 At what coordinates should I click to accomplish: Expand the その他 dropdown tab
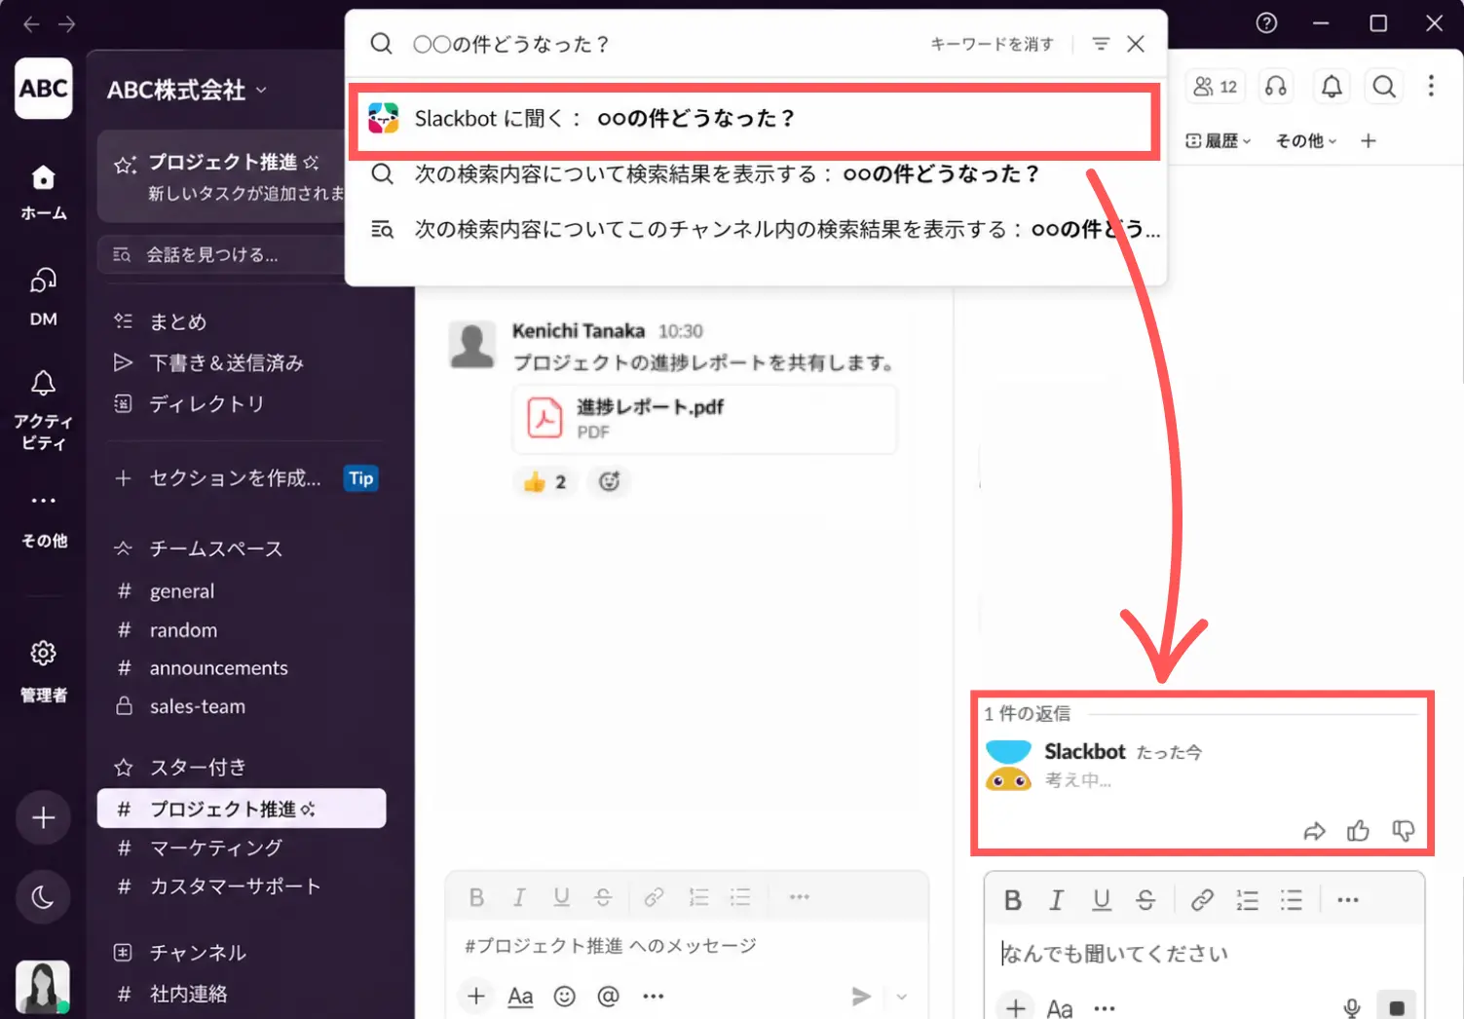[1306, 141]
